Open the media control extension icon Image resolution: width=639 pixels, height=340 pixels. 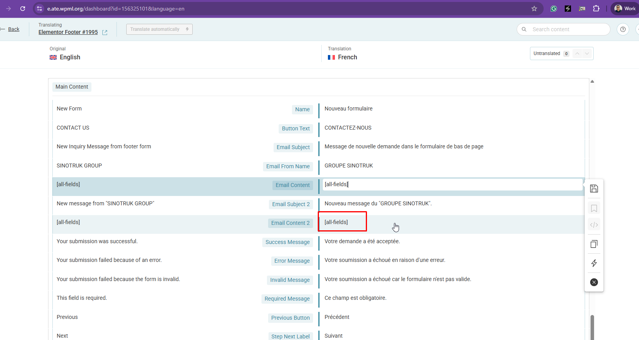(582, 9)
